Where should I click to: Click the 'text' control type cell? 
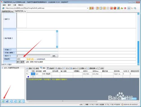click(x=39, y=74)
